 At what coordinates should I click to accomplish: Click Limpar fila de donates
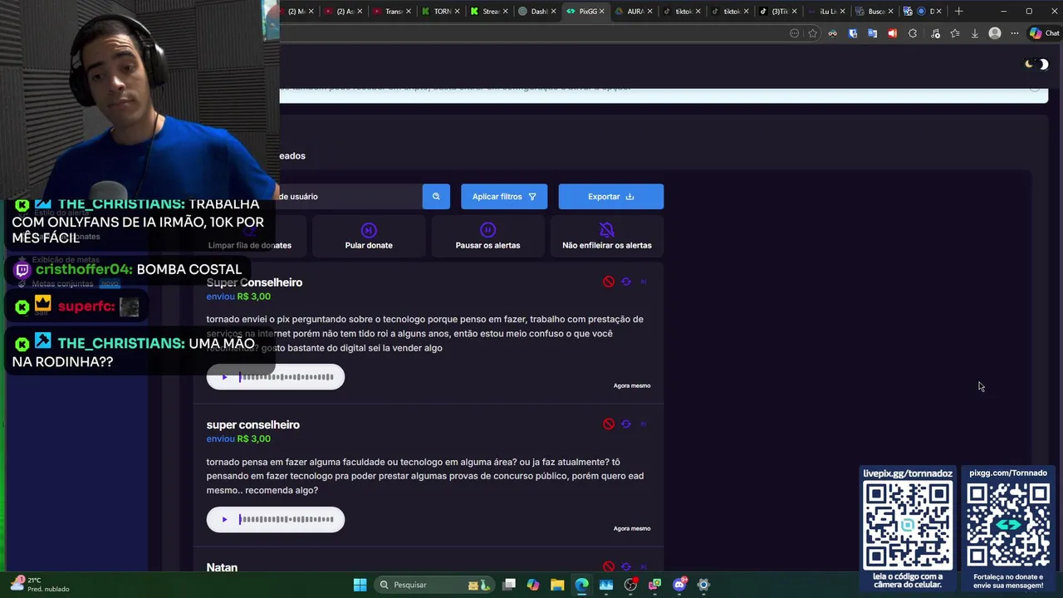(x=250, y=236)
